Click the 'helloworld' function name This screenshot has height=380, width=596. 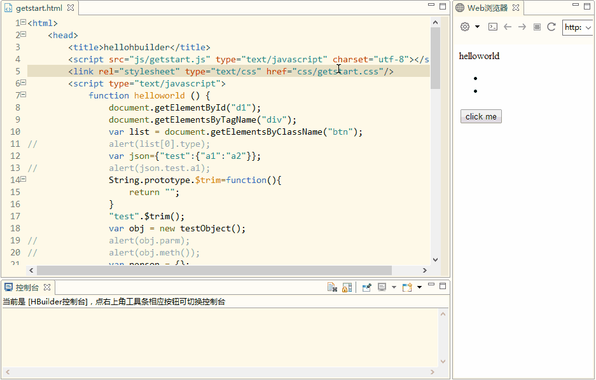click(160, 96)
